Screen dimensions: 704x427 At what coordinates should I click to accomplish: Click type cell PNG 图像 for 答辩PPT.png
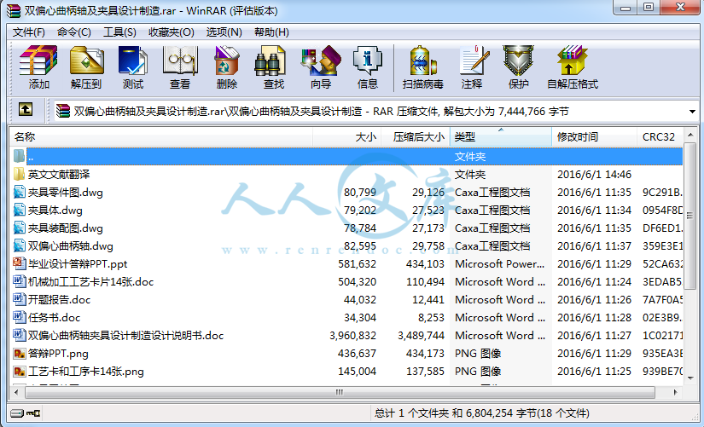(x=478, y=354)
